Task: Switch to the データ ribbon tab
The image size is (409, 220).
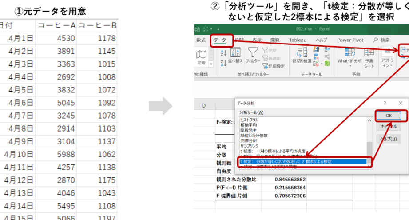Action: click(x=220, y=40)
